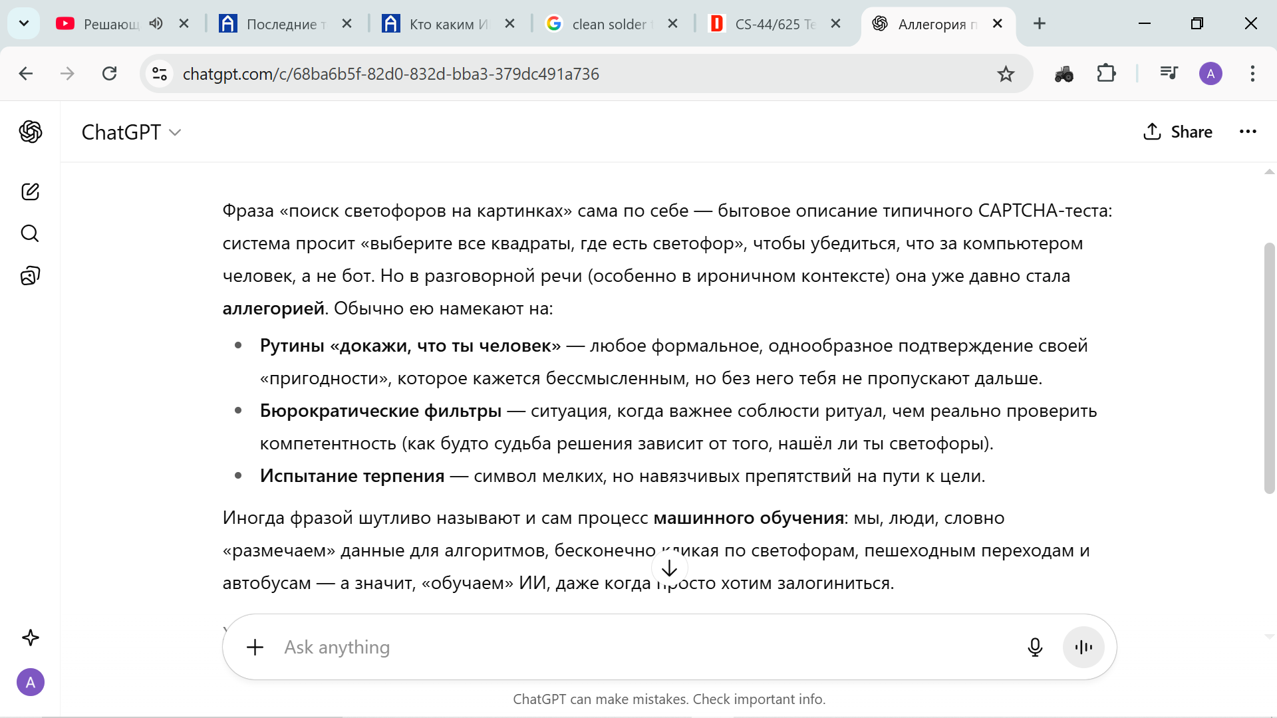
Task: Start dictation with the microphone icon
Action: (x=1035, y=647)
